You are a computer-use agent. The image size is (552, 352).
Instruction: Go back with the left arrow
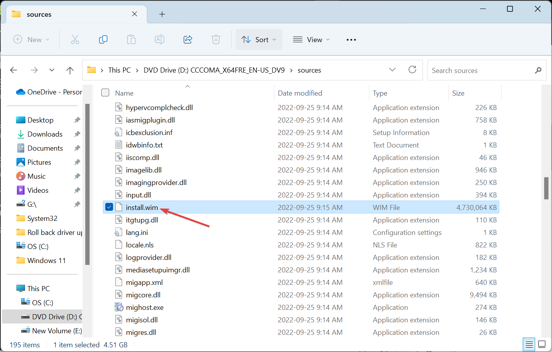pyautogui.click(x=14, y=70)
